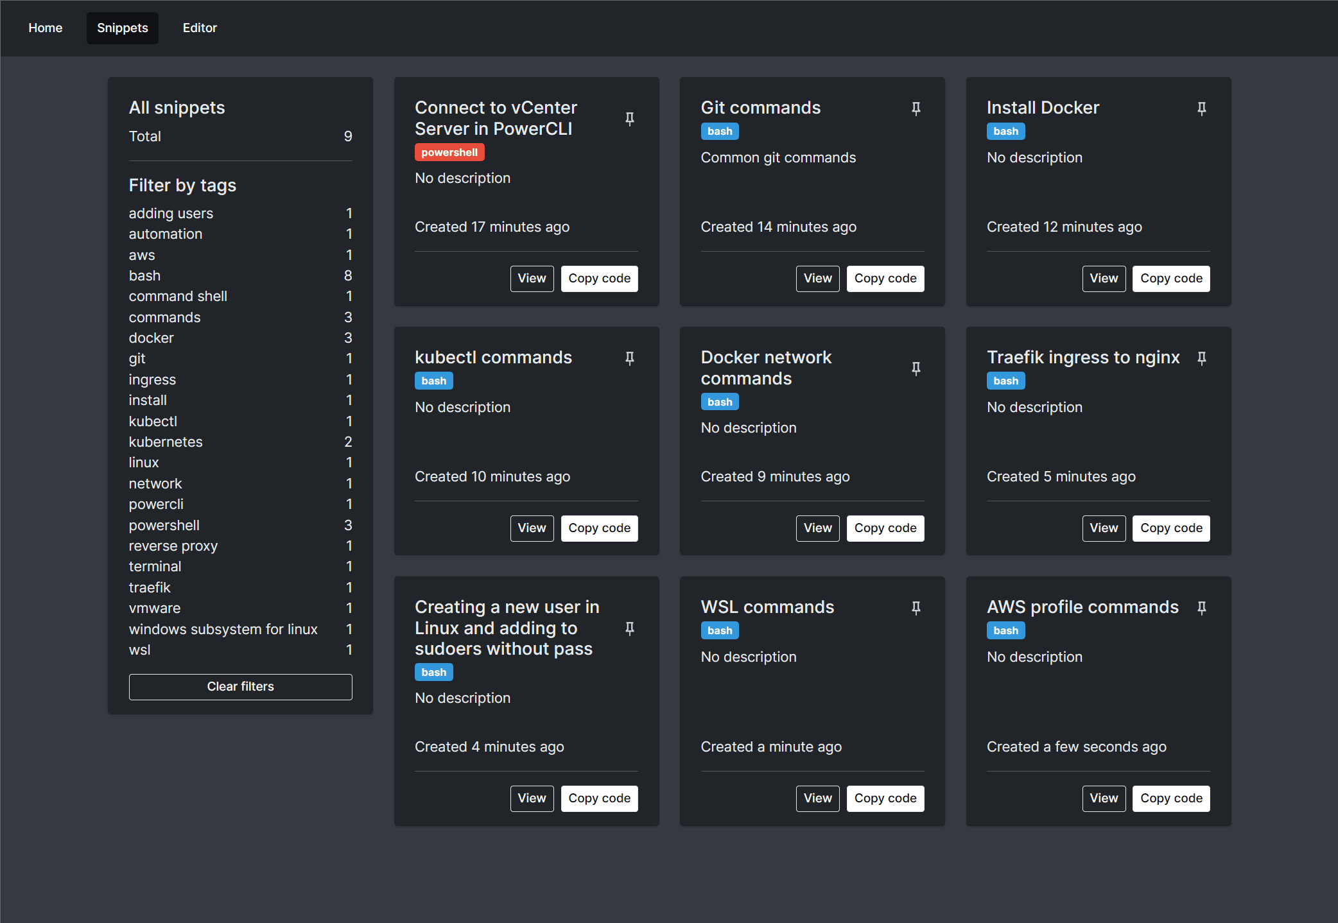Screen dimensions: 1338x923
Task: Pin the Git commands snippet
Action: [x=916, y=108]
